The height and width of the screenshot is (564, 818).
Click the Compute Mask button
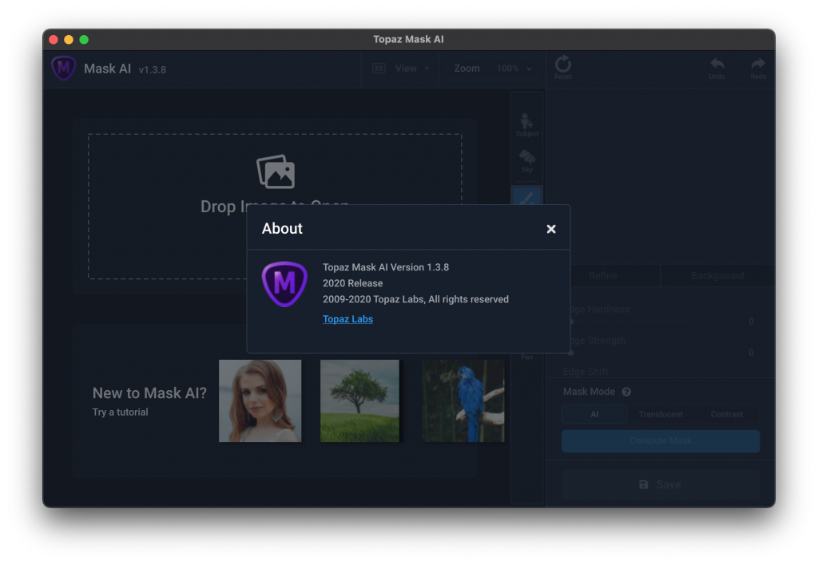coord(661,441)
